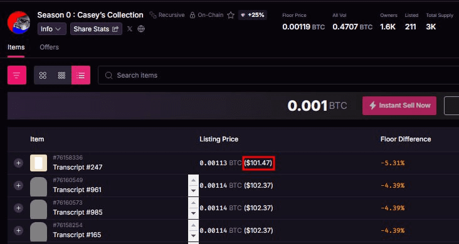This screenshot has height=244, width=459.
Task: Add Transcript #985 with plus icon
Action: [18, 208]
